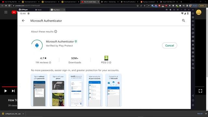The width and height of the screenshot is (208, 117).
Task: Open the Microsoft Authenticator app icon
Action: point(37,45)
